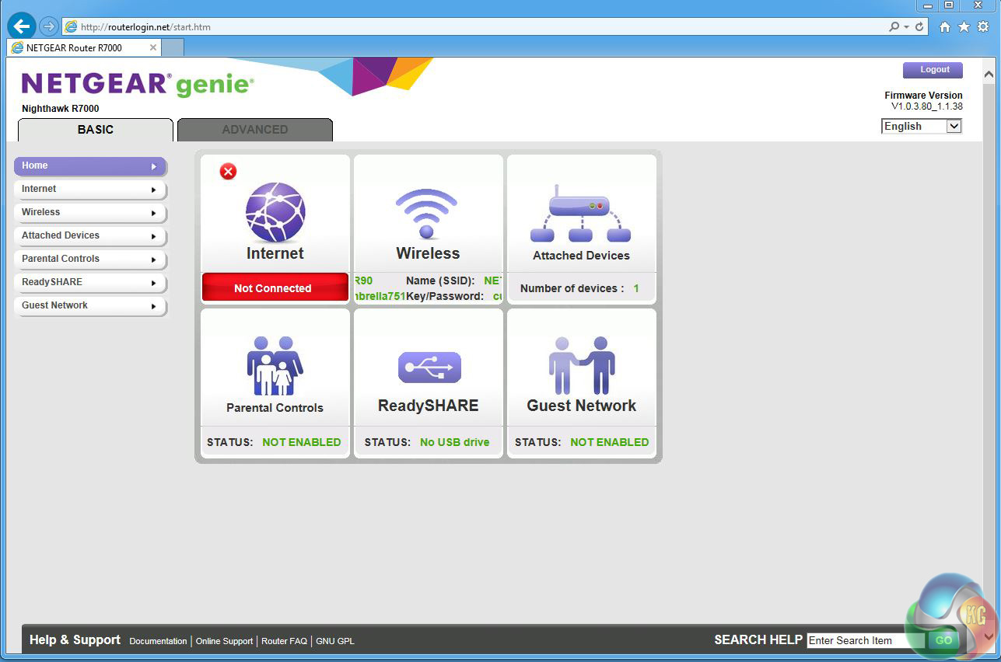Click Parental Controls NOT ENABLED status
The width and height of the screenshot is (1001, 662).
[302, 442]
